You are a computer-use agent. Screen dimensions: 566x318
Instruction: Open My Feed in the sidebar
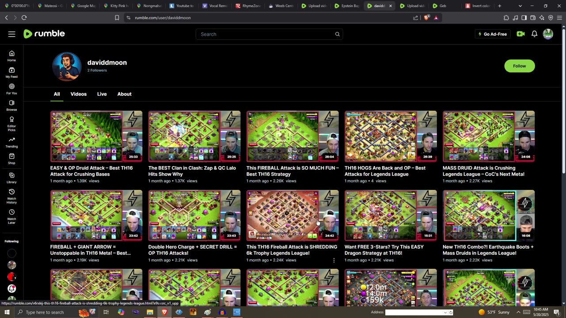11,72
